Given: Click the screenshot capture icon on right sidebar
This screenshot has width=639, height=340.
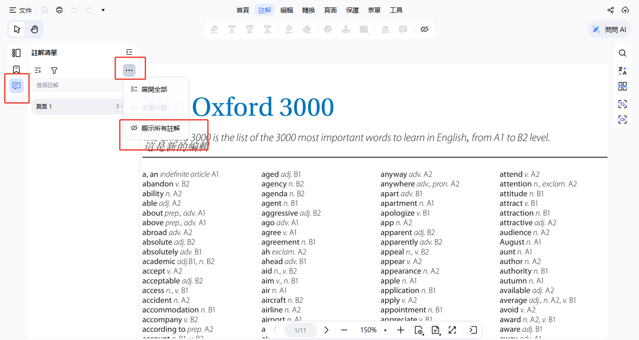Looking at the screenshot, I should 623,120.
